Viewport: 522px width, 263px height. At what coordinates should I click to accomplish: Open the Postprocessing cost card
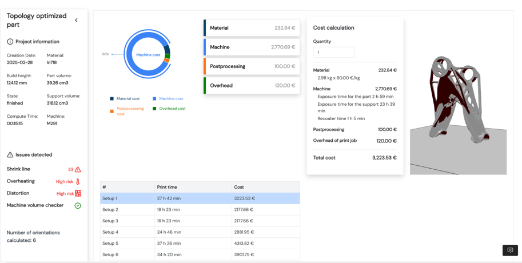(252, 66)
